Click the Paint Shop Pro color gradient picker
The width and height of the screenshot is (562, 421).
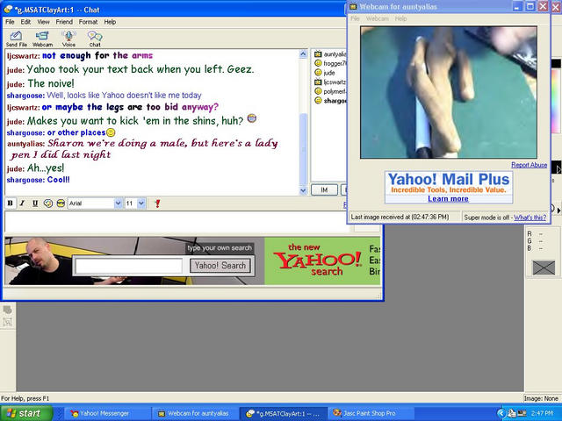tap(556, 100)
